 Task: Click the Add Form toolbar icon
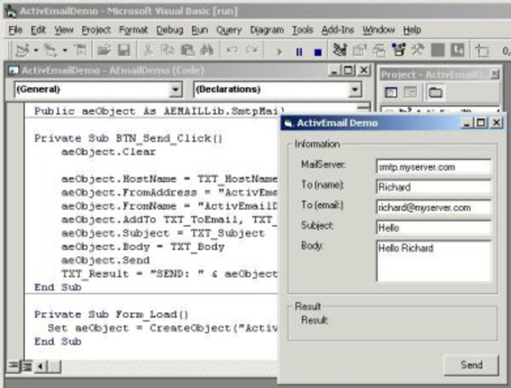(51, 51)
